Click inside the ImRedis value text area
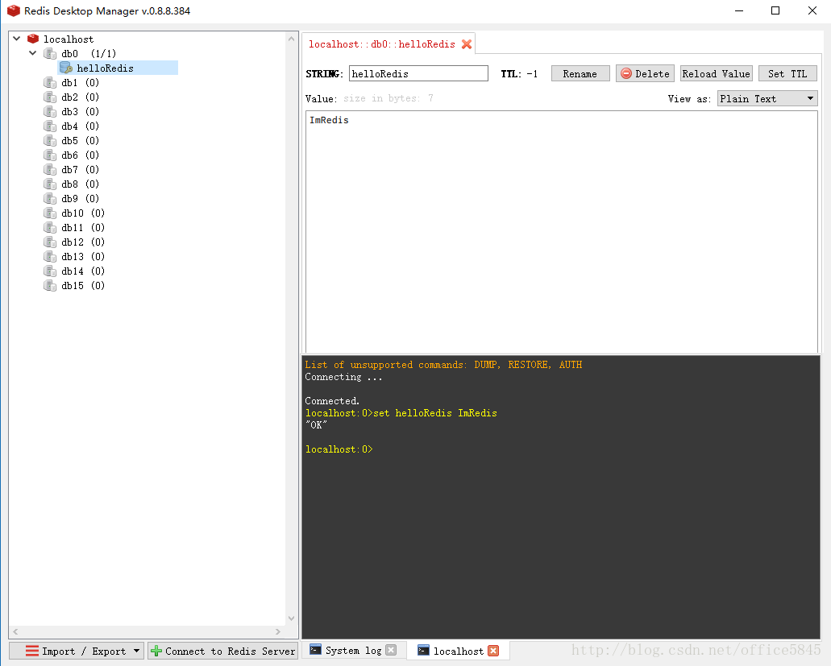 click(x=561, y=231)
